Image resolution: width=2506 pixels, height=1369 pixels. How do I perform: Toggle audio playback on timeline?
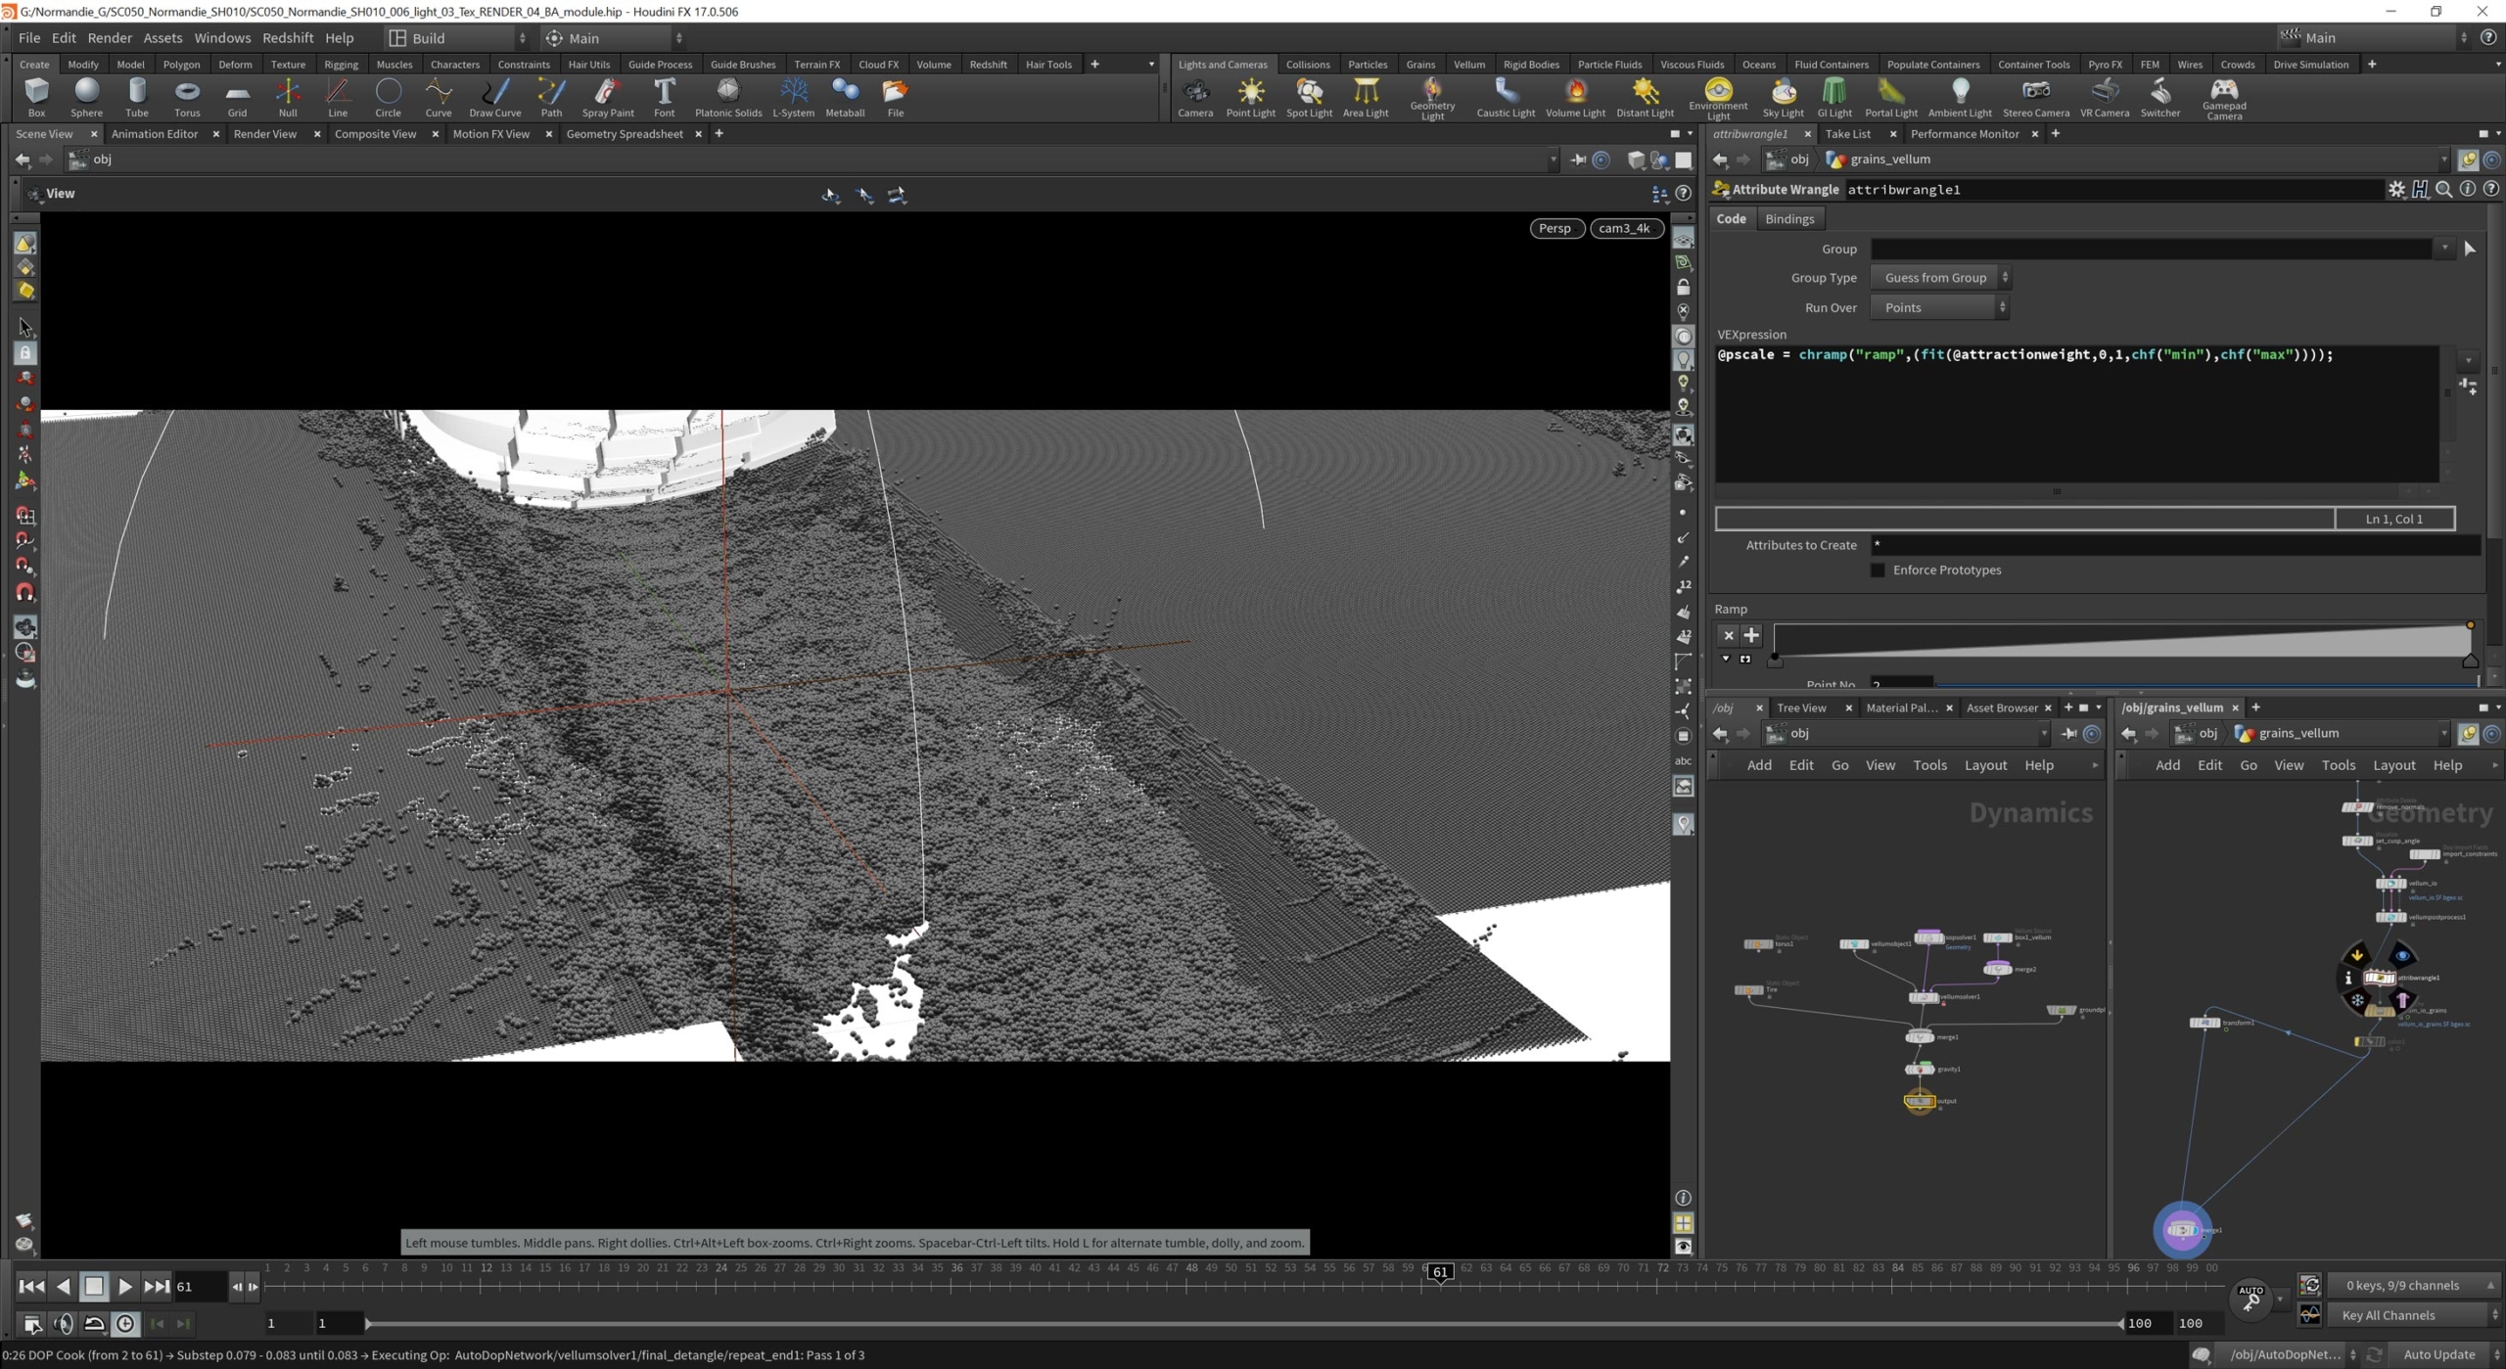pyautogui.click(x=64, y=1323)
